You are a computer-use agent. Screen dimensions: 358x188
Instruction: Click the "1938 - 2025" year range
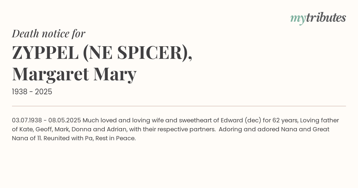[x=32, y=92]
